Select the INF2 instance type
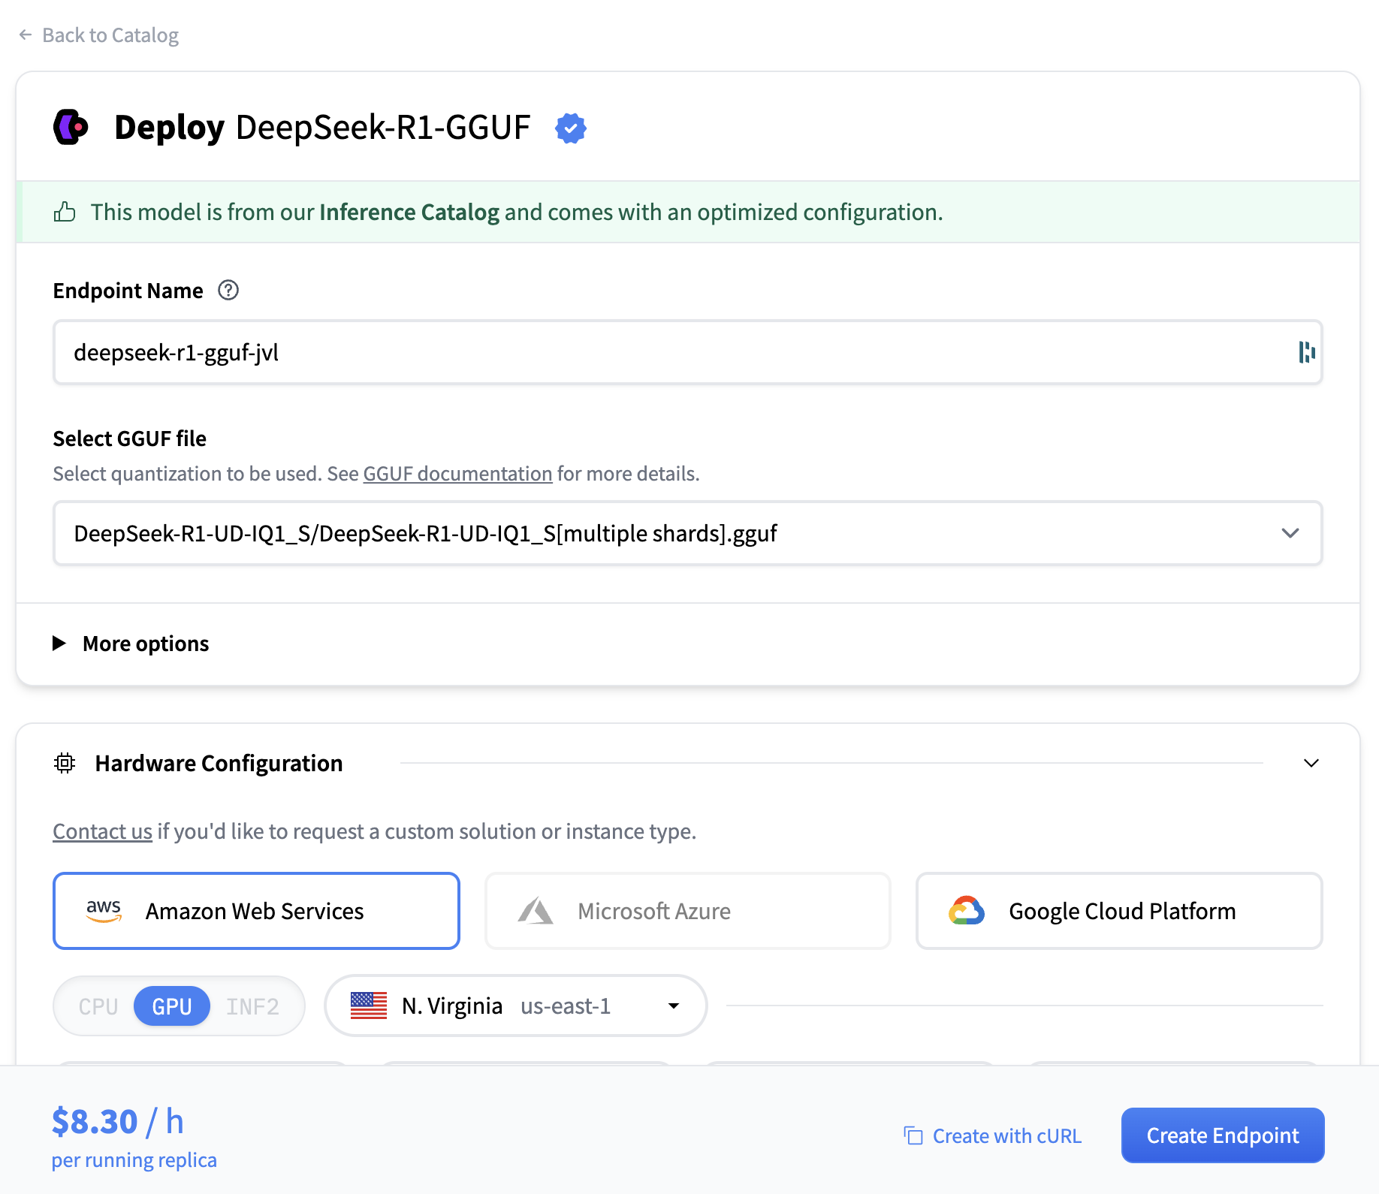 [x=252, y=1006]
